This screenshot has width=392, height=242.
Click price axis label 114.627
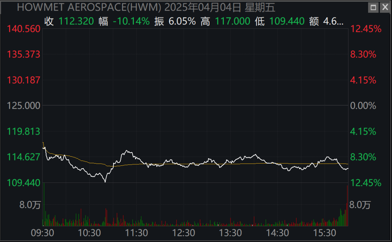click(x=24, y=157)
